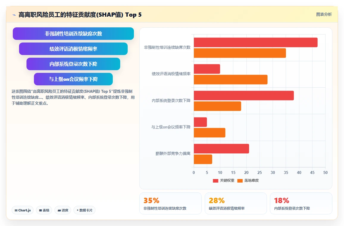
Task: Click the 落地难度 legend label text
Action: click(x=251, y=181)
